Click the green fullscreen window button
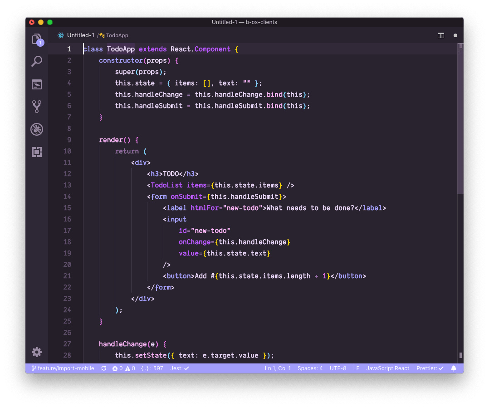This screenshot has width=489, height=407. coord(50,22)
